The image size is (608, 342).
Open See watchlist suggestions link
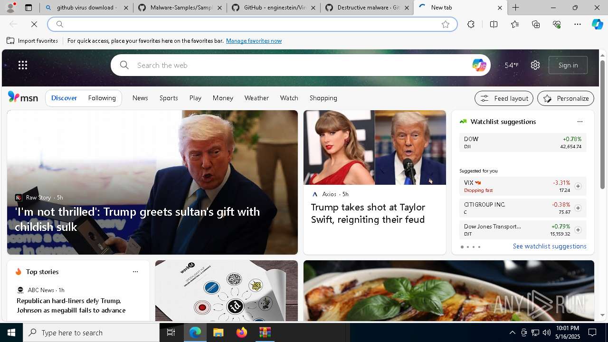(x=550, y=246)
